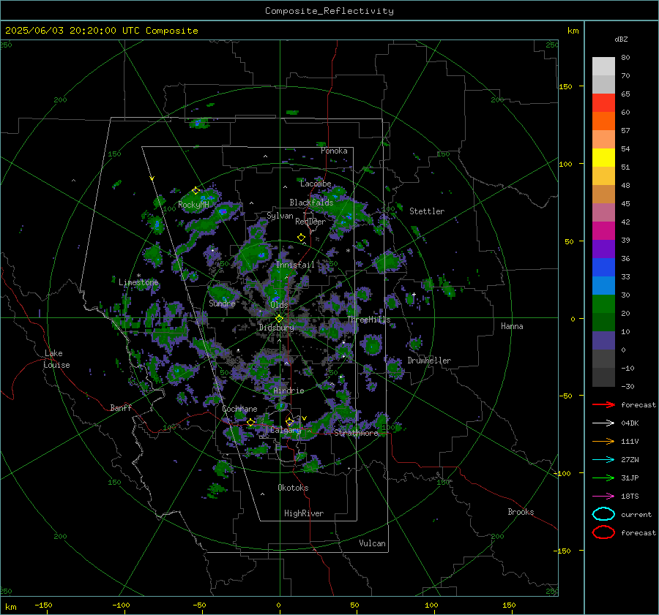Select the magenta 39 dBZ color swatch
The image size is (659, 615).
point(603,231)
